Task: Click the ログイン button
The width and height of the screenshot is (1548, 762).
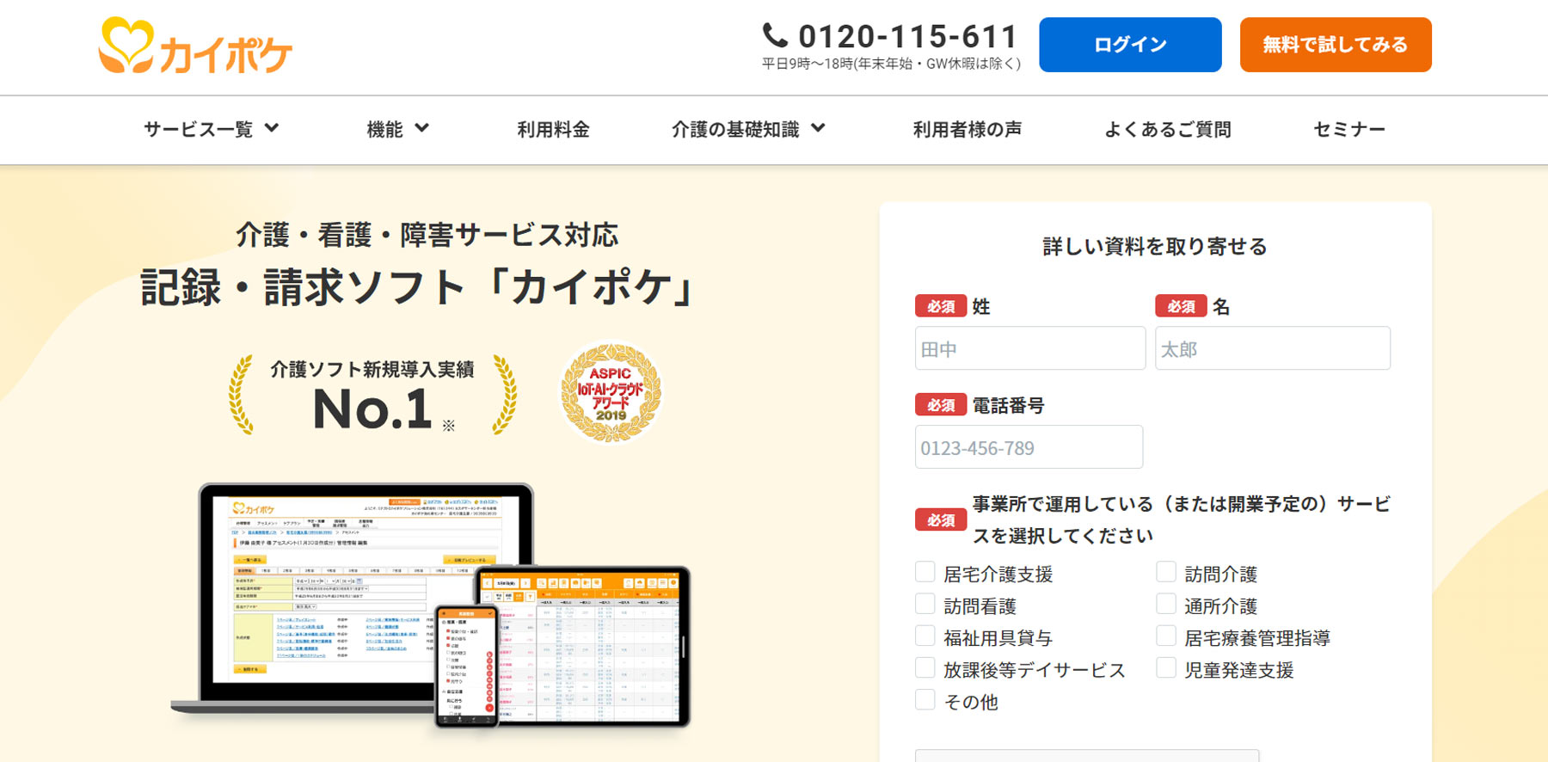Action: (1130, 45)
